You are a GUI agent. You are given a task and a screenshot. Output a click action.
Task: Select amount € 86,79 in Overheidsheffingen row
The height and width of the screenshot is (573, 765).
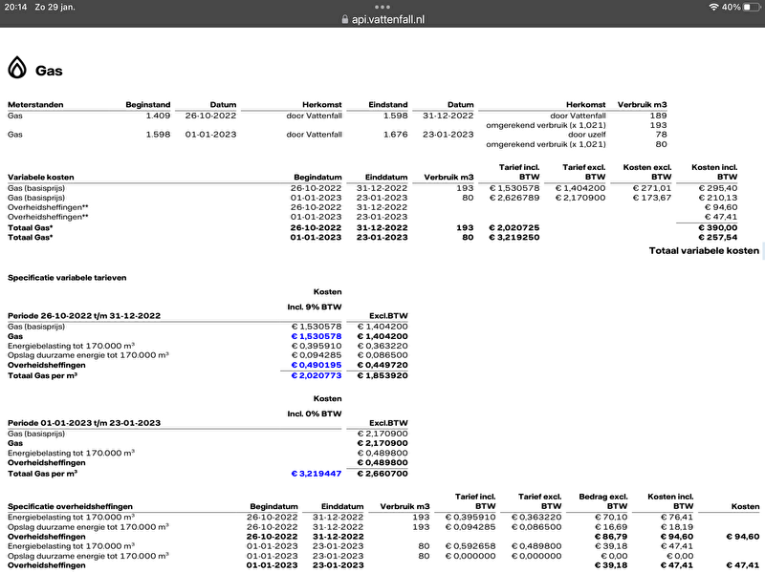coord(611,537)
